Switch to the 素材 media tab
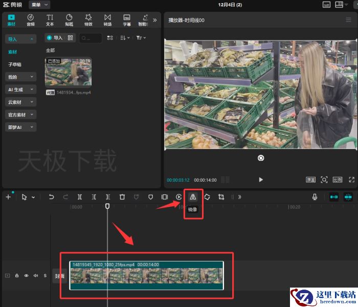358x307 pixels. coord(11,20)
